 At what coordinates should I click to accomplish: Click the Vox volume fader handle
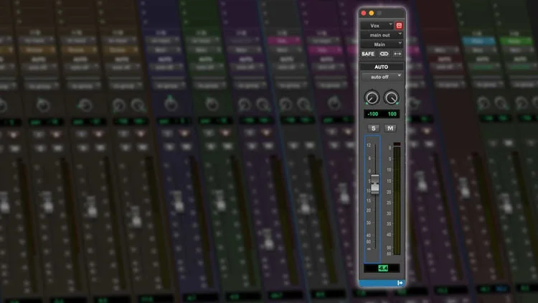tap(375, 184)
